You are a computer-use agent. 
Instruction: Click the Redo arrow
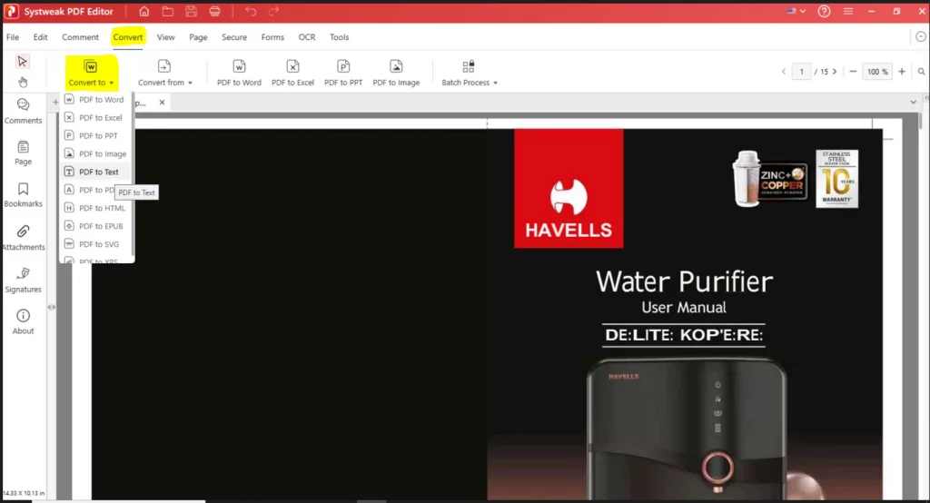click(x=273, y=11)
